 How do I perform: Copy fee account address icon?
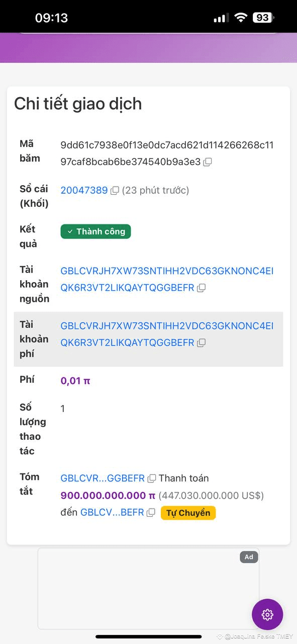[201, 343]
